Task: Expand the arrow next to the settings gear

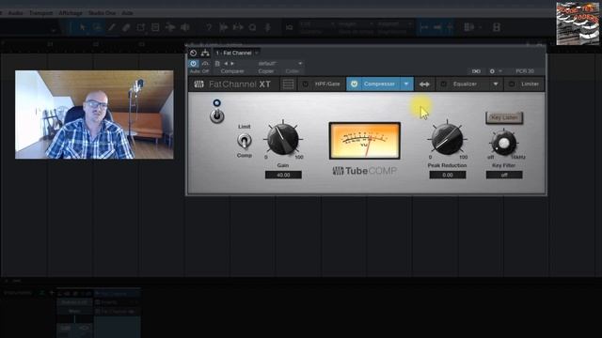Action: point(499,71)
